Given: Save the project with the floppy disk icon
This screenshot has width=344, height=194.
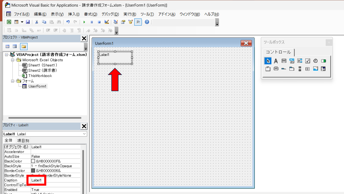Looking at the screenshot, I should (28, 22).
